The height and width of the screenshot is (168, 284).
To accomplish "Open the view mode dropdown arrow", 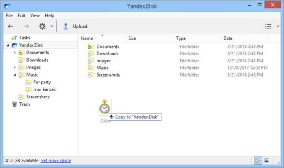I will pos(278,26).
